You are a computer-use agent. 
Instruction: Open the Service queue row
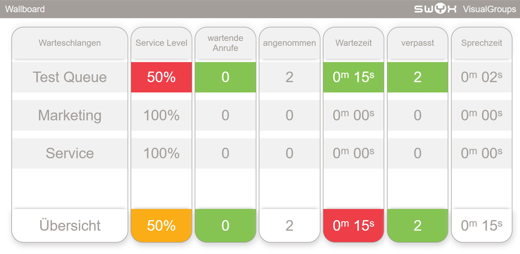tap(70, 153)
